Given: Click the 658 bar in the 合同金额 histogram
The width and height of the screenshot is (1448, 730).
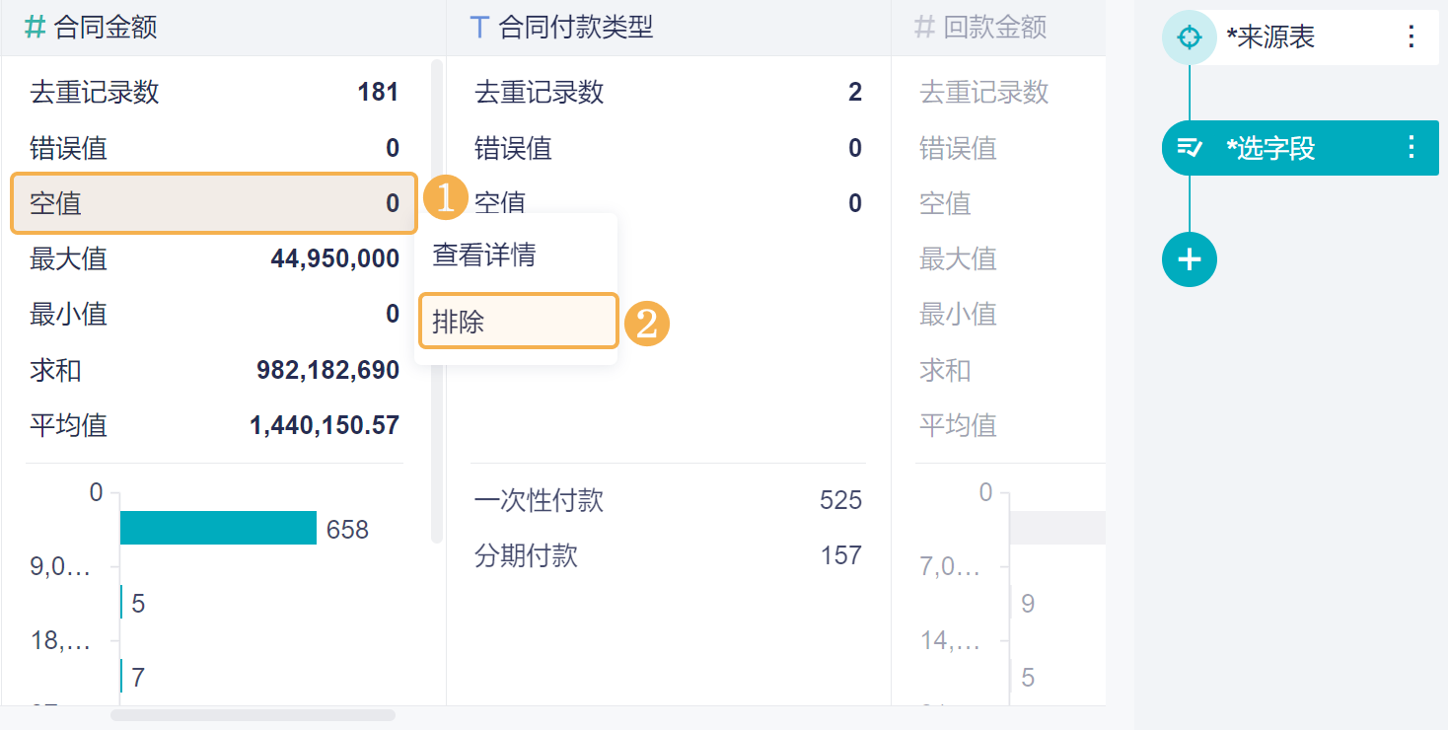Looking at the screenshot, I should click(218, 528).
